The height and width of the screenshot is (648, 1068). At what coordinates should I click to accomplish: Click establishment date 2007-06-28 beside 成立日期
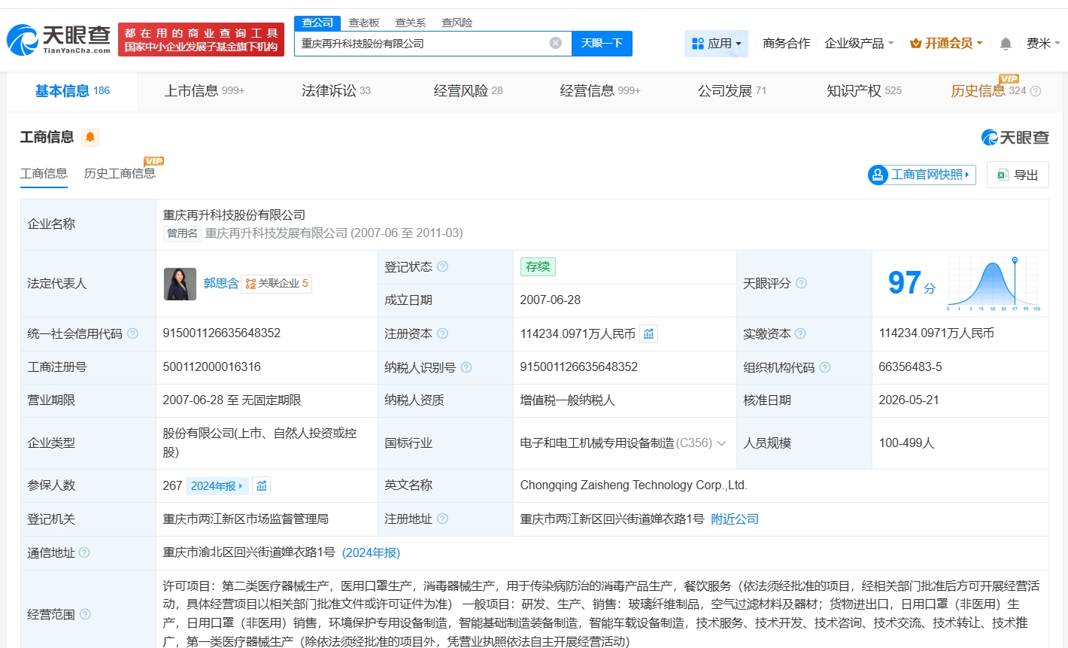pyautogui.click(x=551, y=300)
